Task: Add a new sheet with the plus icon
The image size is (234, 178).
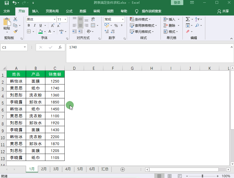Action: pos(123,169)
